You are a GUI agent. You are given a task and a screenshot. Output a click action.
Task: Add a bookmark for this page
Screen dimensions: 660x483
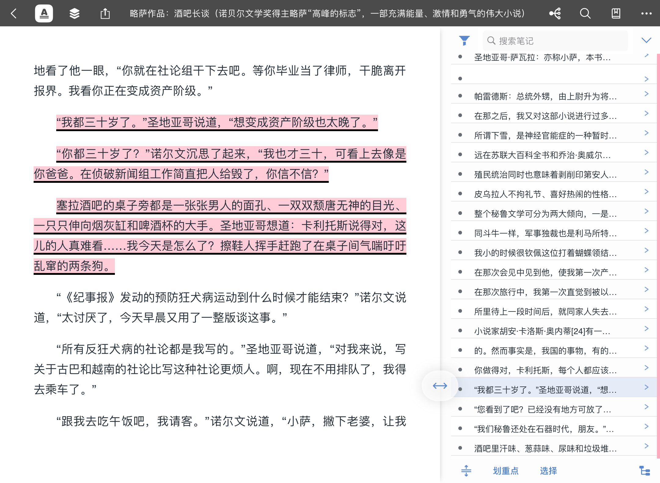point(615,13)
